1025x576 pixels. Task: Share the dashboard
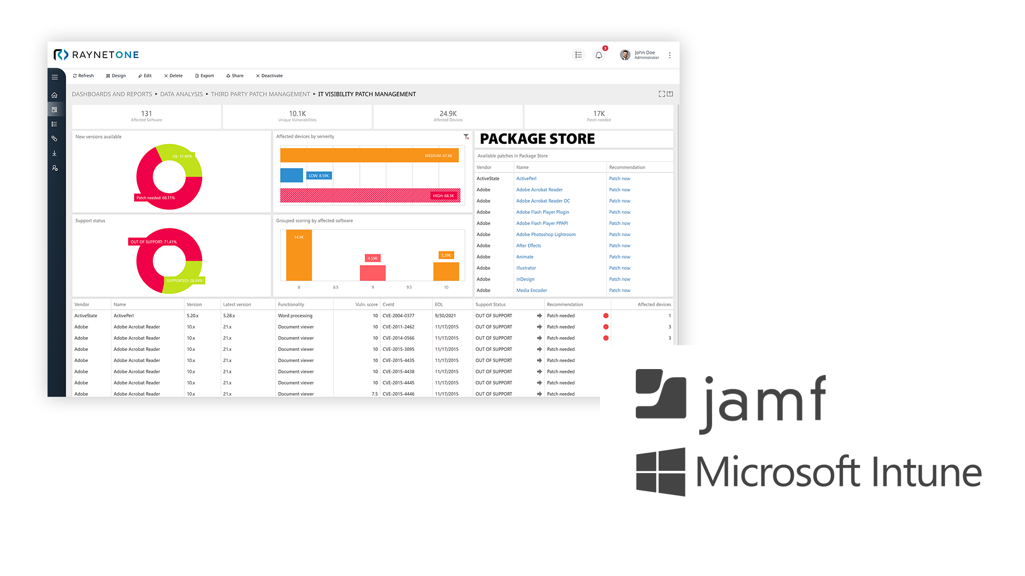point(235,76)
